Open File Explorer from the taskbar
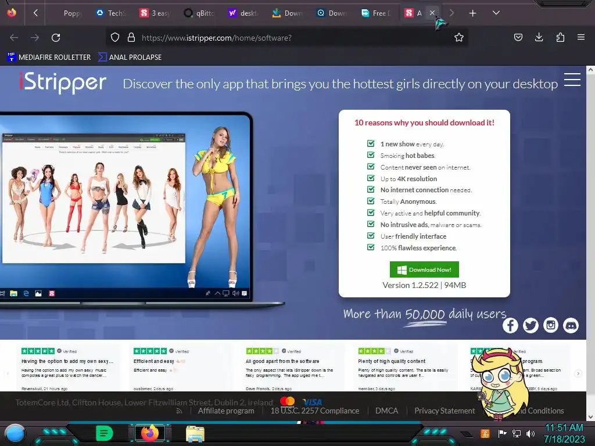 click(x=195, y=433)
